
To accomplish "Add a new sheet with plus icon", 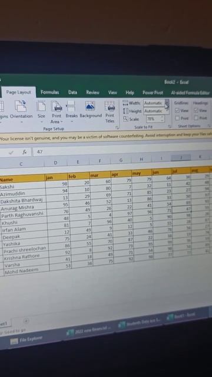I will [x=26, y=321].
